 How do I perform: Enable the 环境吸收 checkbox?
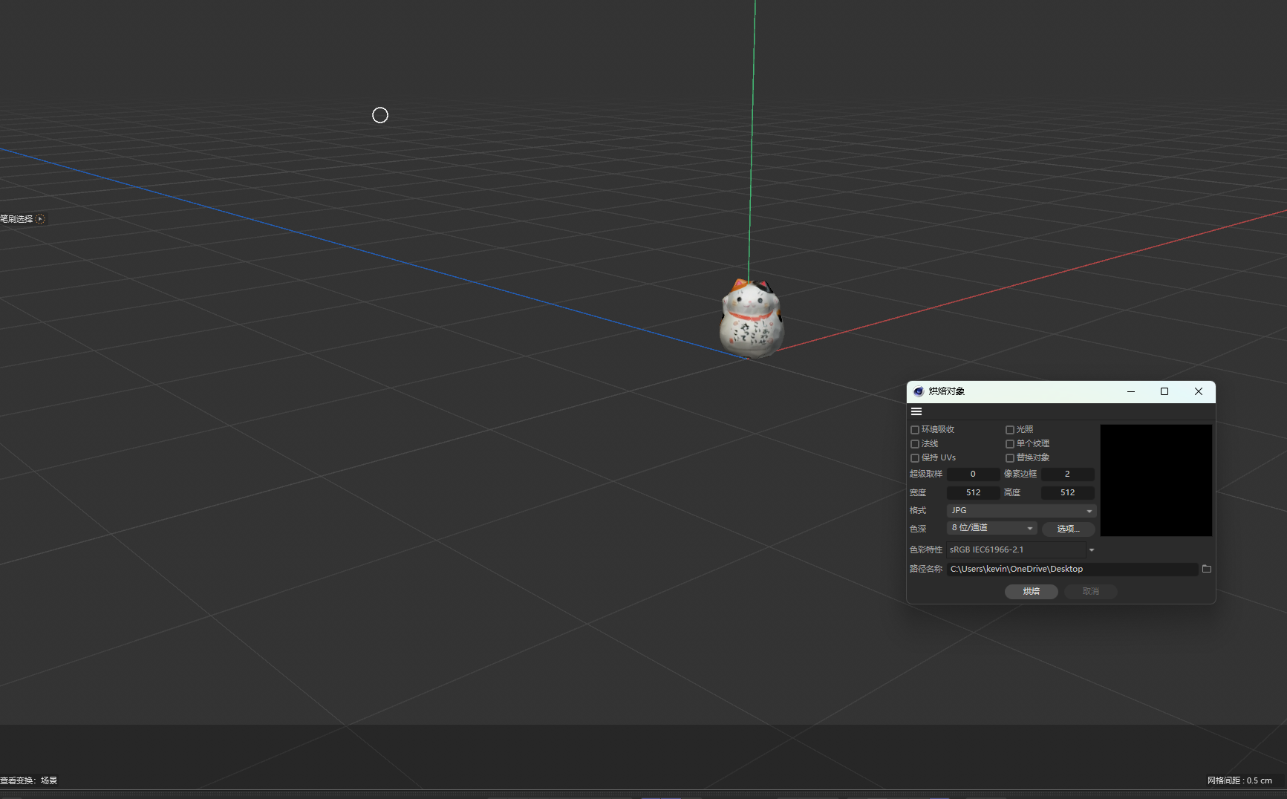click(x=915, y=430)
